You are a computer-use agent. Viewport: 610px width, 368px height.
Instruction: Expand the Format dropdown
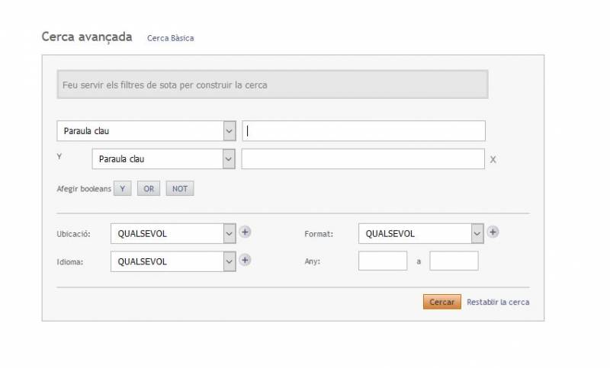(x=421, y=233)
